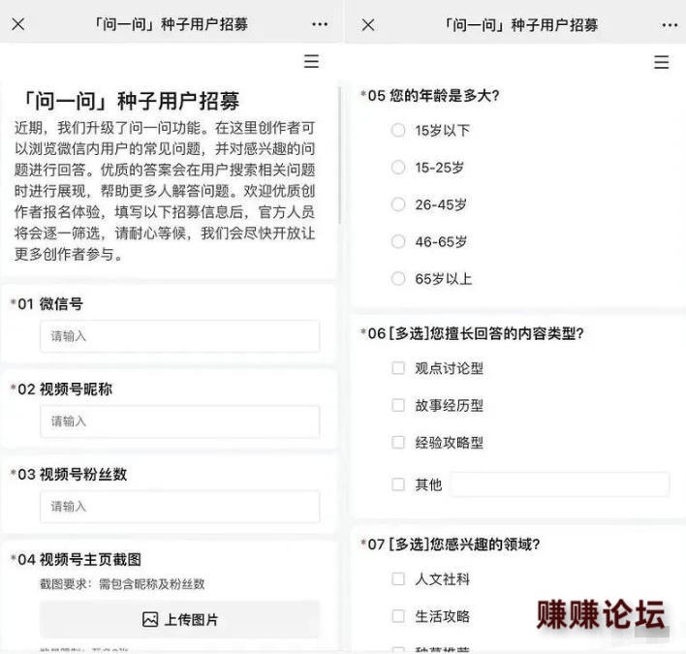Image resolution: width=686 pixels, height=654 pixels.
Task: Select the 15岁以下 age option
Action: click(398, 130)
